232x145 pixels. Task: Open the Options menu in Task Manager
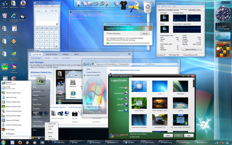pos(164,7)
